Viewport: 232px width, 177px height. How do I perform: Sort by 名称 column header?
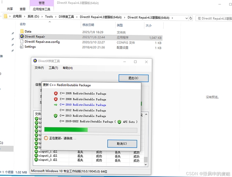coord(22,24)
